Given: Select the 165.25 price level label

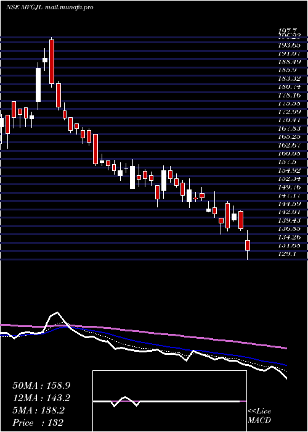Looking at the screenshot, I should pyautogui.click(x=289, y=137).
